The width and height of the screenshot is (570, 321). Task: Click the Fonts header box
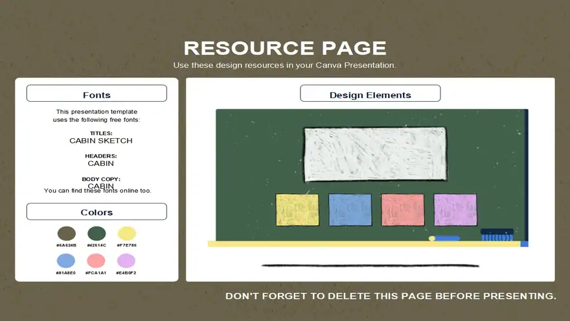(97, 93)
